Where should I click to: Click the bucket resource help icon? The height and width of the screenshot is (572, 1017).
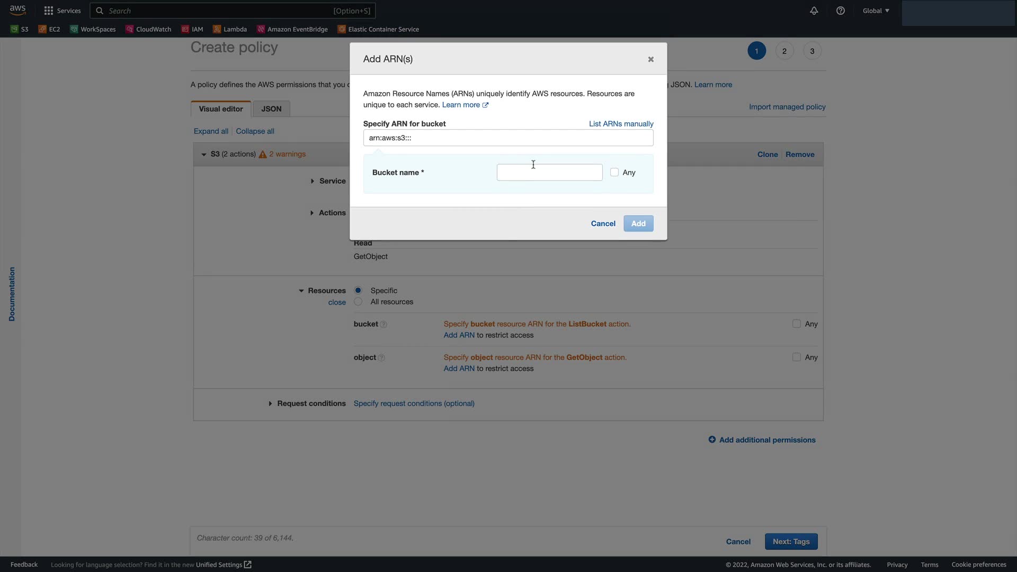383,324
